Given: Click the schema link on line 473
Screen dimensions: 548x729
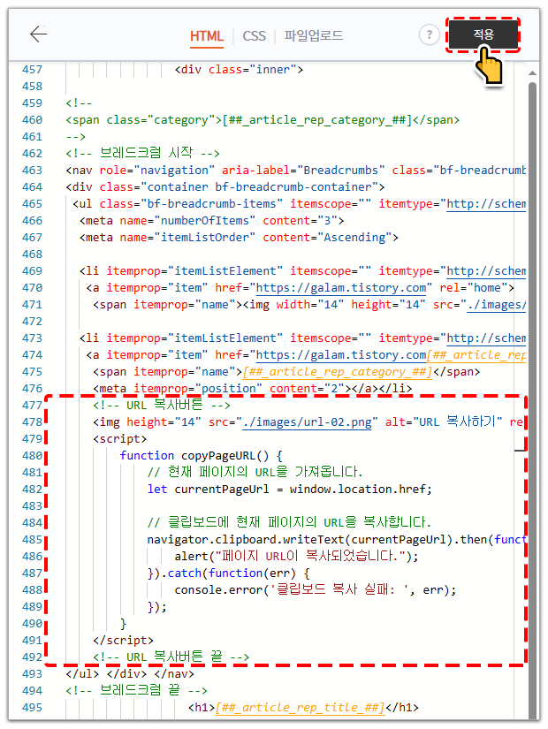Looking at the screenshot, I should tap(486, 338).
